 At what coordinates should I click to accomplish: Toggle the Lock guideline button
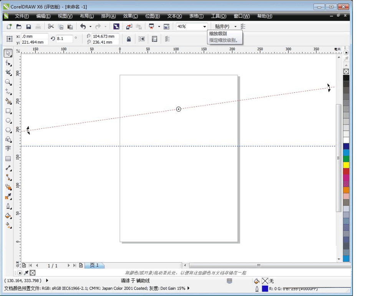tap(129, 39)
